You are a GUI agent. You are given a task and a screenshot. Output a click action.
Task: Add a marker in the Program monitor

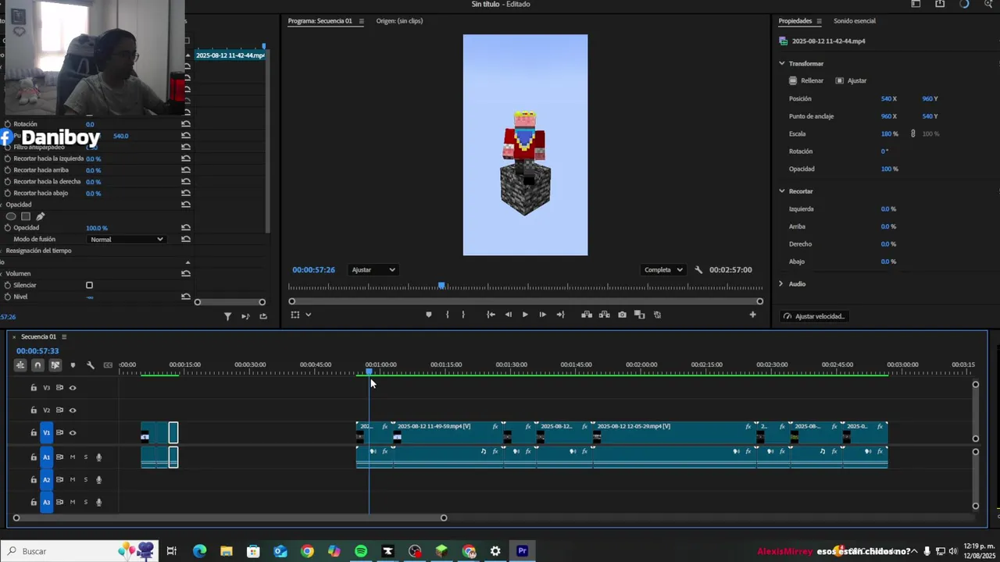(428, 315)
